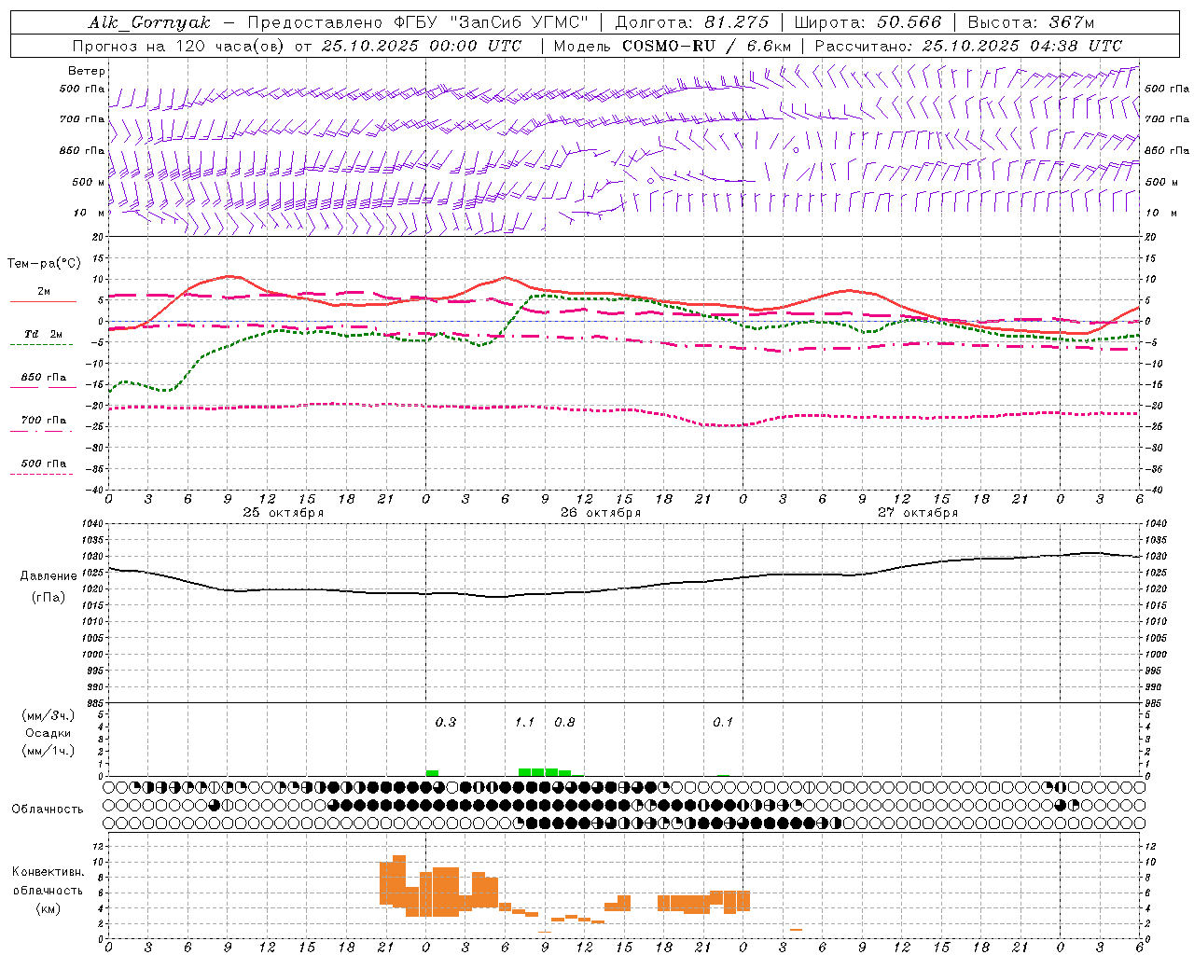Click the '27 октября' date label

918,513
